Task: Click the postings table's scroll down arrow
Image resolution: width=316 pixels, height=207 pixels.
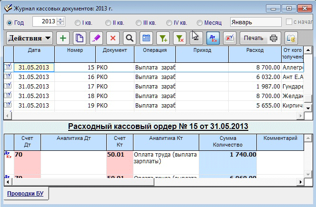Action: pyautogui.click(x=308, y=175)
